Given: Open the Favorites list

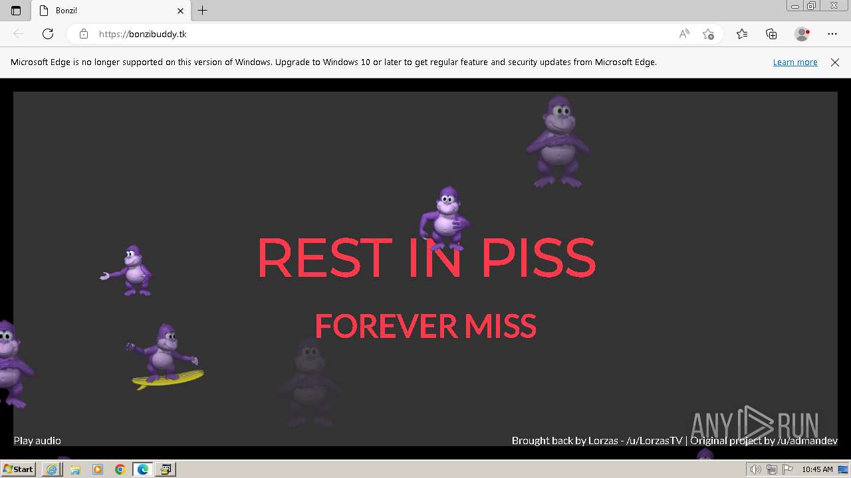Looking at the screenshot, I should point(742,34).
